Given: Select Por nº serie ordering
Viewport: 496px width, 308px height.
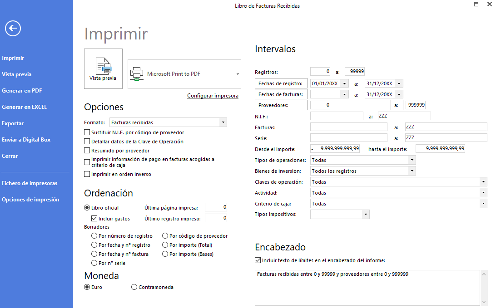Looking at the screenshot, I should (x=94, y=263).
